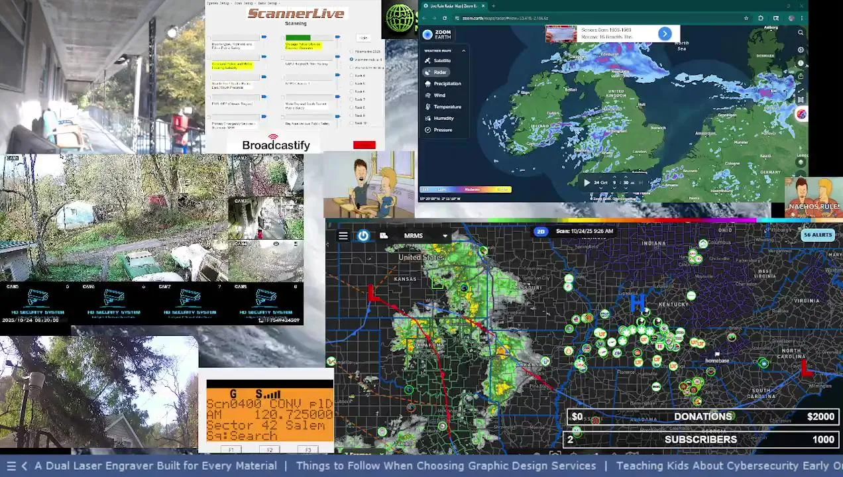Click the ticker previous arrow
Image resolution: width=843 pixels, height=477 pixels.
[25, 466]
